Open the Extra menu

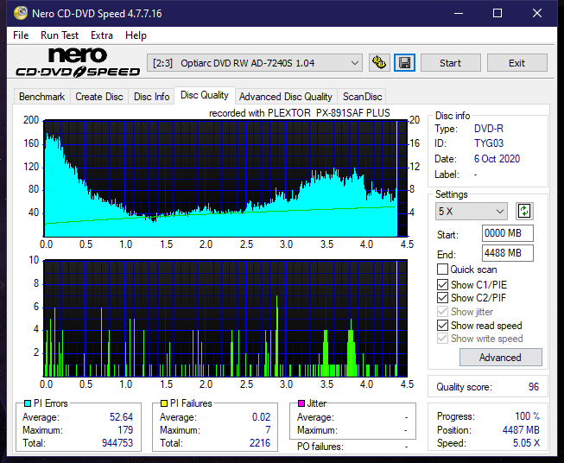102,35
